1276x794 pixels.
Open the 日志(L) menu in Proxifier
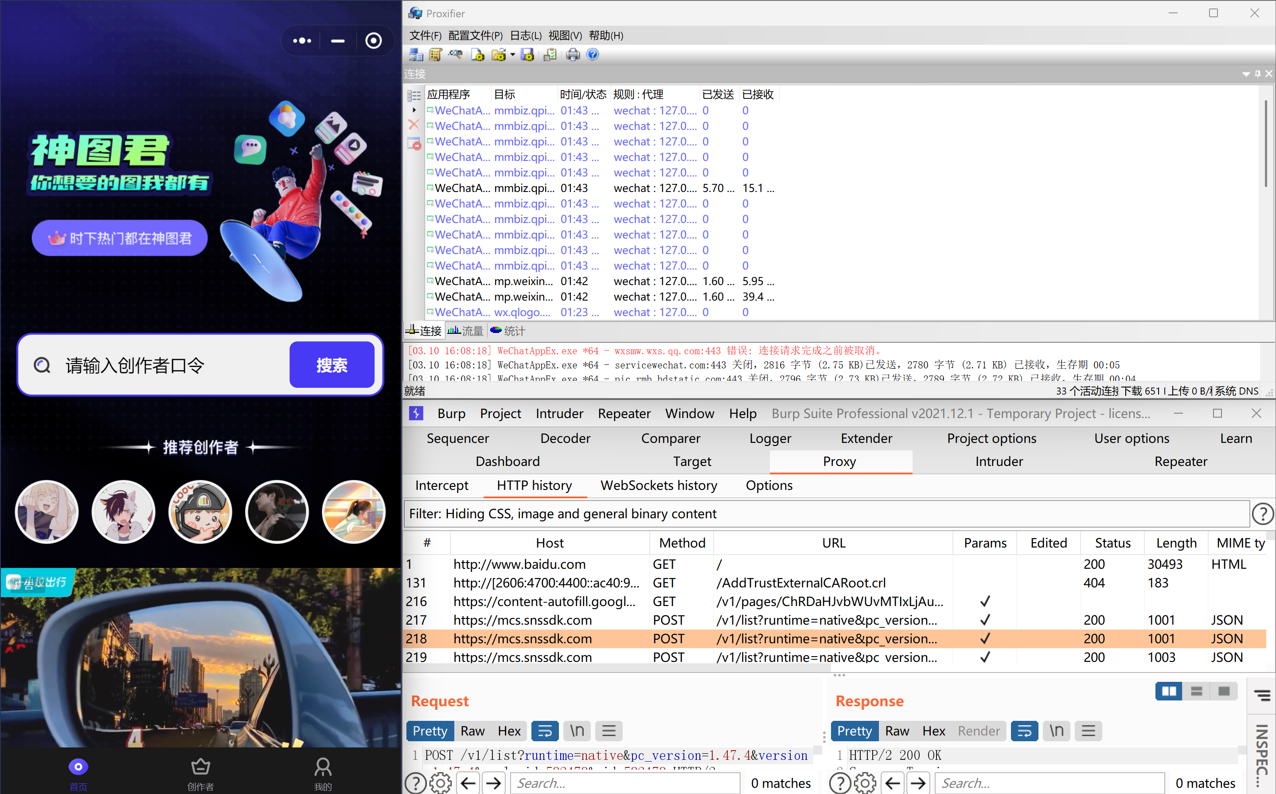coord(525,35)
